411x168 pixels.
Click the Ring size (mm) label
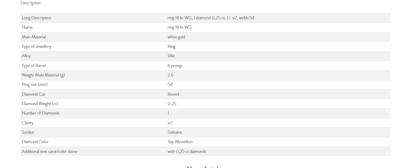click(35, 84)
